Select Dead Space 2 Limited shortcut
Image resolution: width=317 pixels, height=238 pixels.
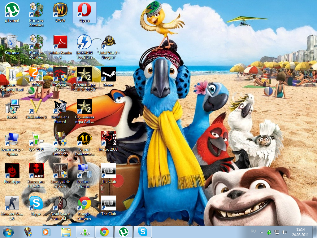coord(60,208)
